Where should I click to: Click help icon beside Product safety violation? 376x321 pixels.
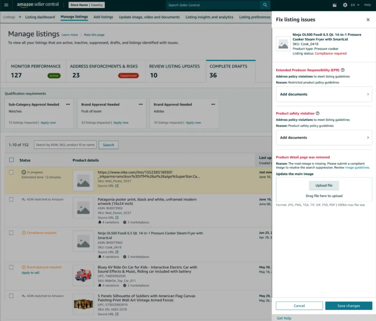point(317,113)
